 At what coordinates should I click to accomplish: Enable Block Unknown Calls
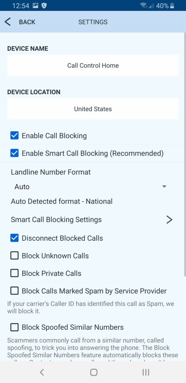point(14,255)
